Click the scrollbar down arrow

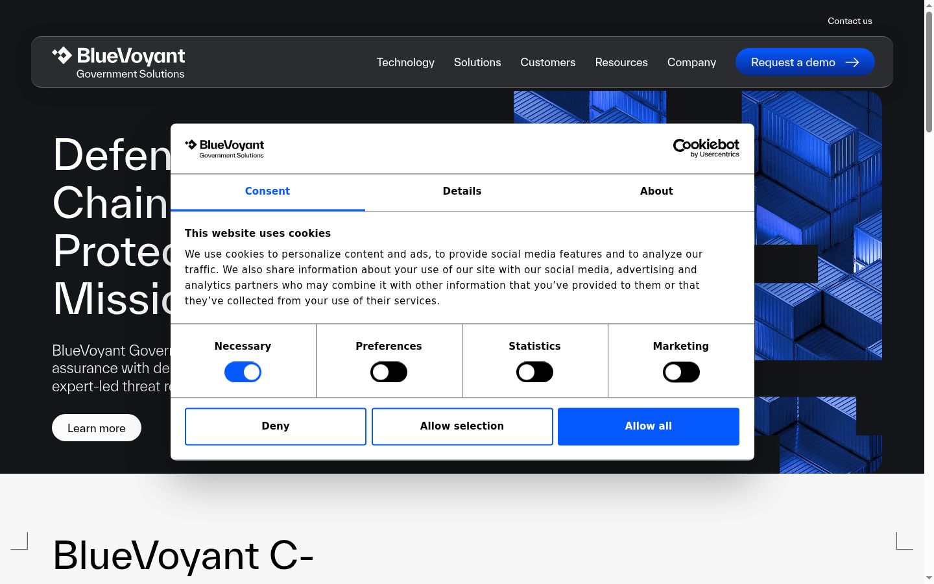tap(929, 578)
